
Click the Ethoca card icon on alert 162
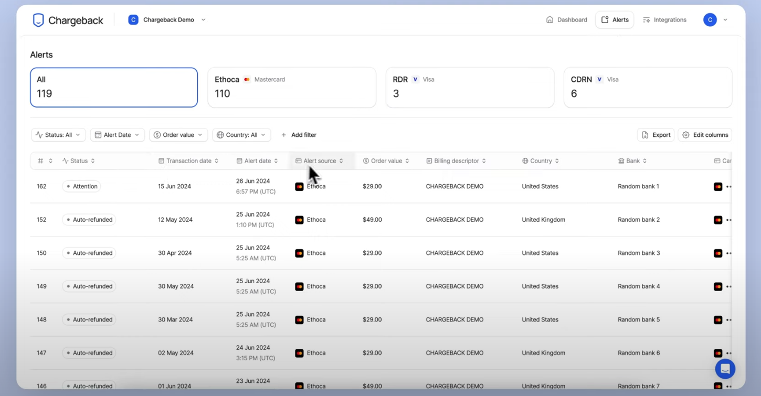299,186
